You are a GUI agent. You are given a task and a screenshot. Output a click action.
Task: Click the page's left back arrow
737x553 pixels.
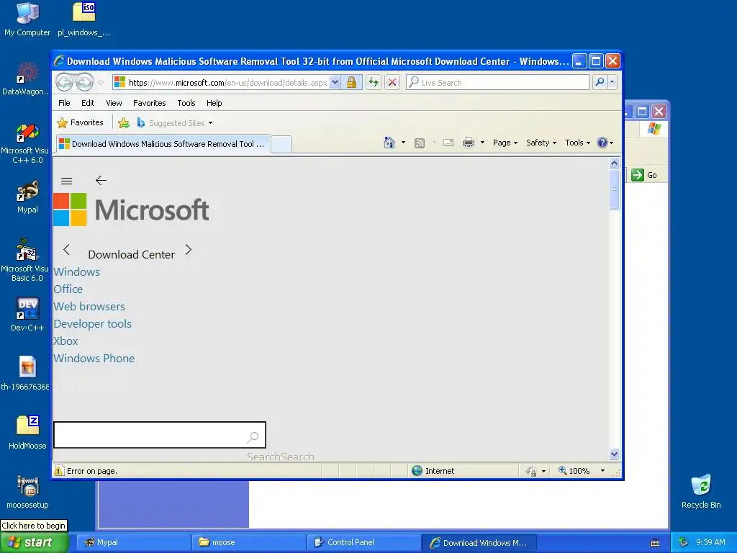coord(101,180)
